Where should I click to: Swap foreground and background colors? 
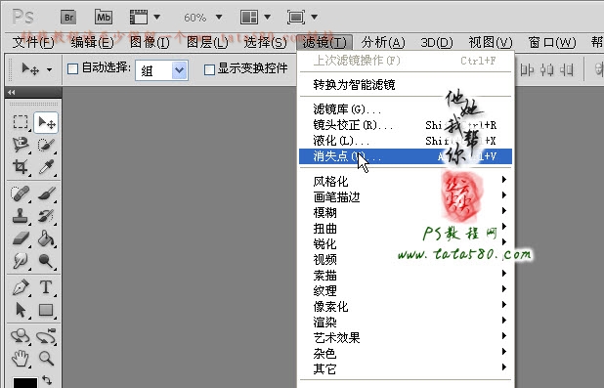pos(47,380)
